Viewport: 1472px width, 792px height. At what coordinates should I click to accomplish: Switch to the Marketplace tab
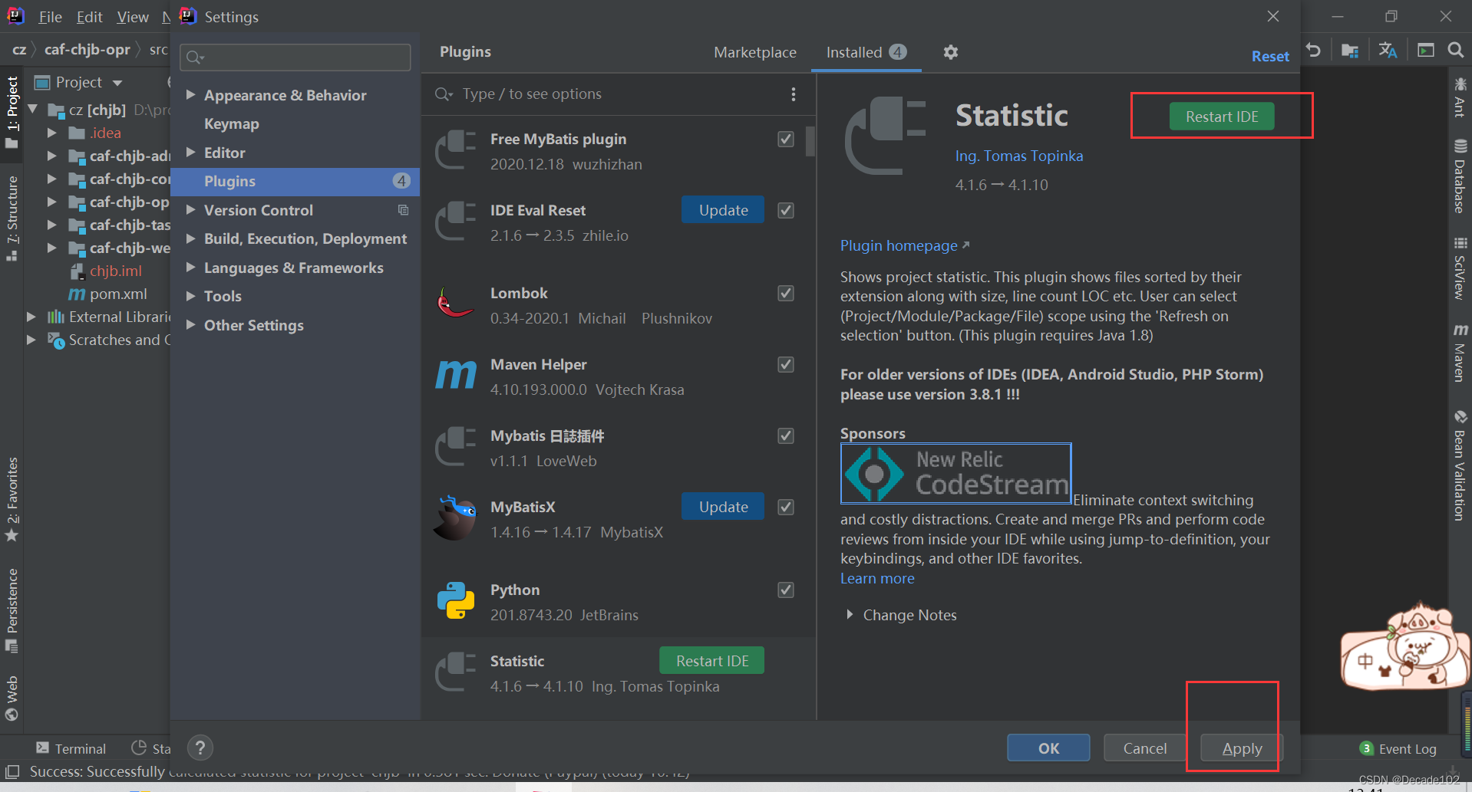[x=755, y=52]
